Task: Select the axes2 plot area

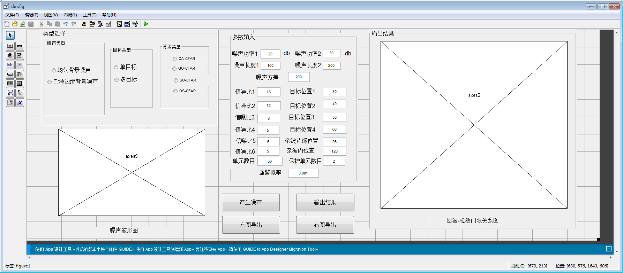Action: pos(474,125)
